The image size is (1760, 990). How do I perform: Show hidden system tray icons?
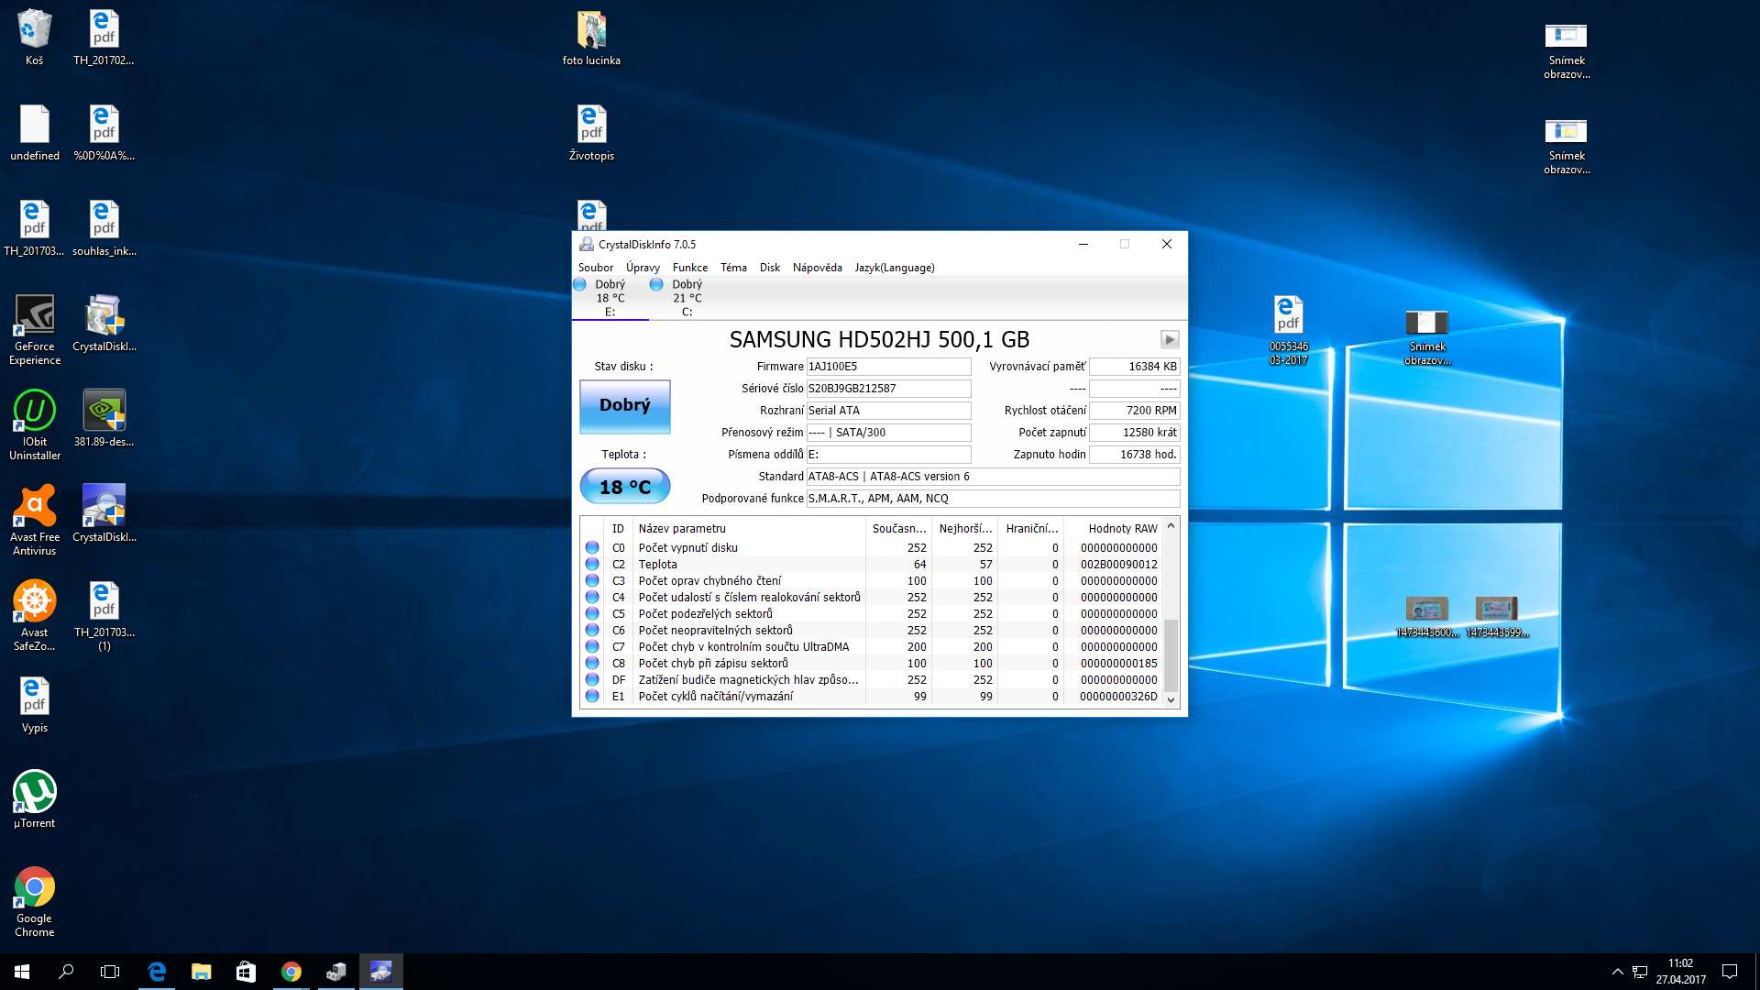tap(1617, 972)
